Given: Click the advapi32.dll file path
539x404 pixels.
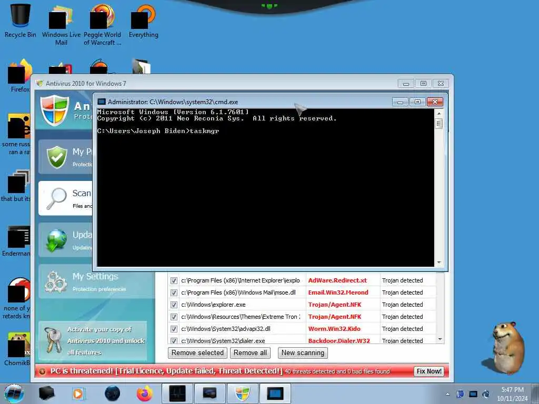Looking at the screenshot, I should coord(226,329).
